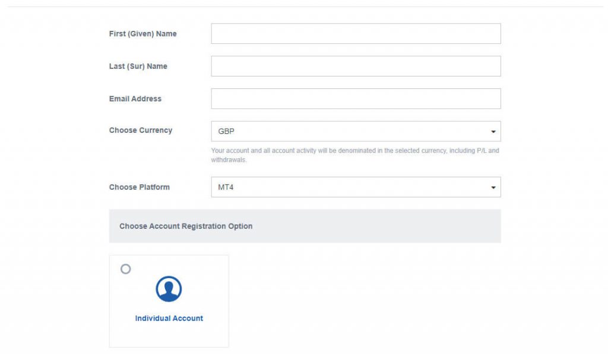Choose Individual Account registration option
608x354 pixels.
[168, 299]
